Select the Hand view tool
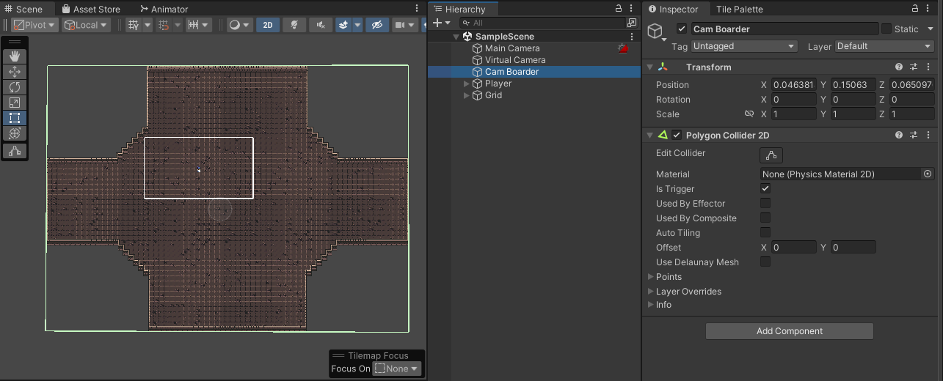Screen dimensions: 943x381 pyautogui.click(x=15, y=56)
